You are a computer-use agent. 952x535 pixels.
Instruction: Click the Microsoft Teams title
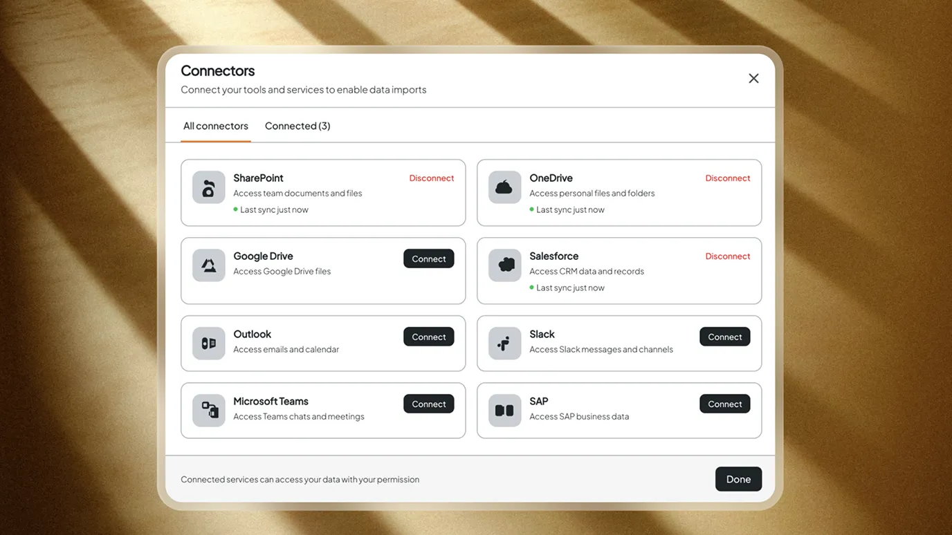tap(271, 402)
